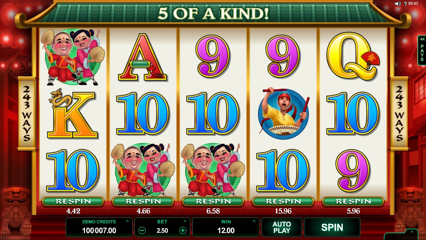Respin the fourth reel for 15.96
The image size is (426, 240).
pyautogui.click(x=283, y=201)
